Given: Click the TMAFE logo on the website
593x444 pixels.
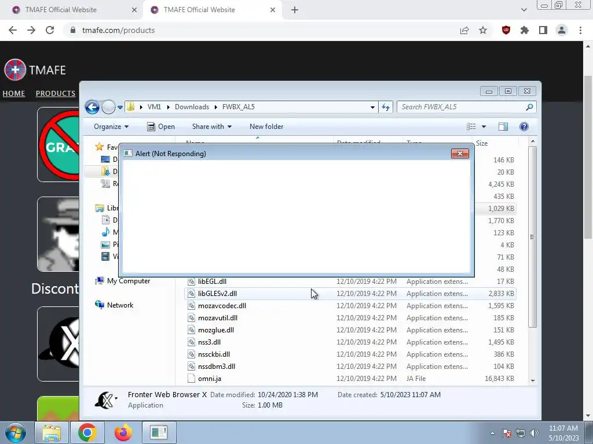Looking at the screenshot, I should coord(35,70).
